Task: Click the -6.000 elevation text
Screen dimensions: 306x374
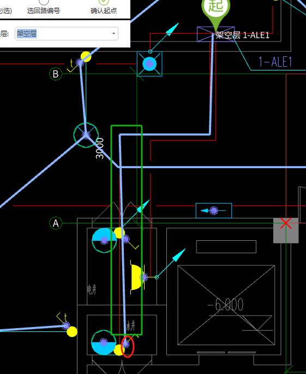Action: pyautogui.click(x=225, y=305)
